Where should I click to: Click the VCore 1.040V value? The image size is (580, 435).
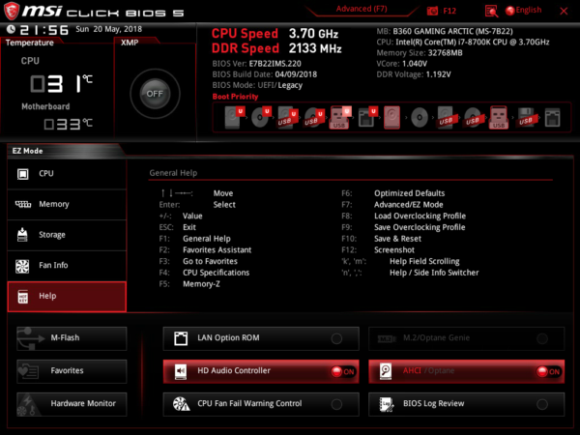(402, 64)
